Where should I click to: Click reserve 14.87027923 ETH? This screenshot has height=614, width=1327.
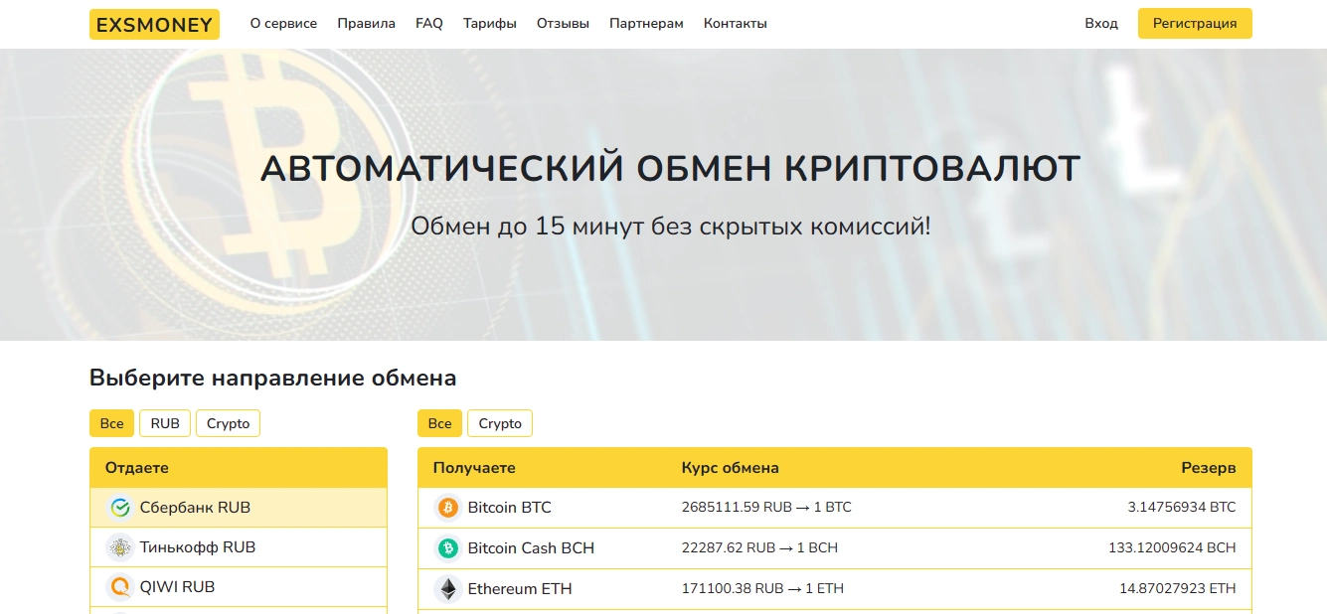point(1178,589)
